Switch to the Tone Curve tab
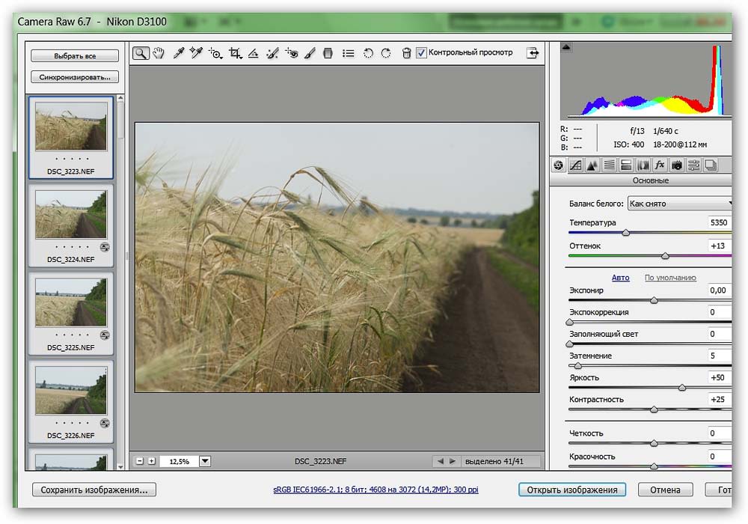The image size is (748, 524). (575, 165)
